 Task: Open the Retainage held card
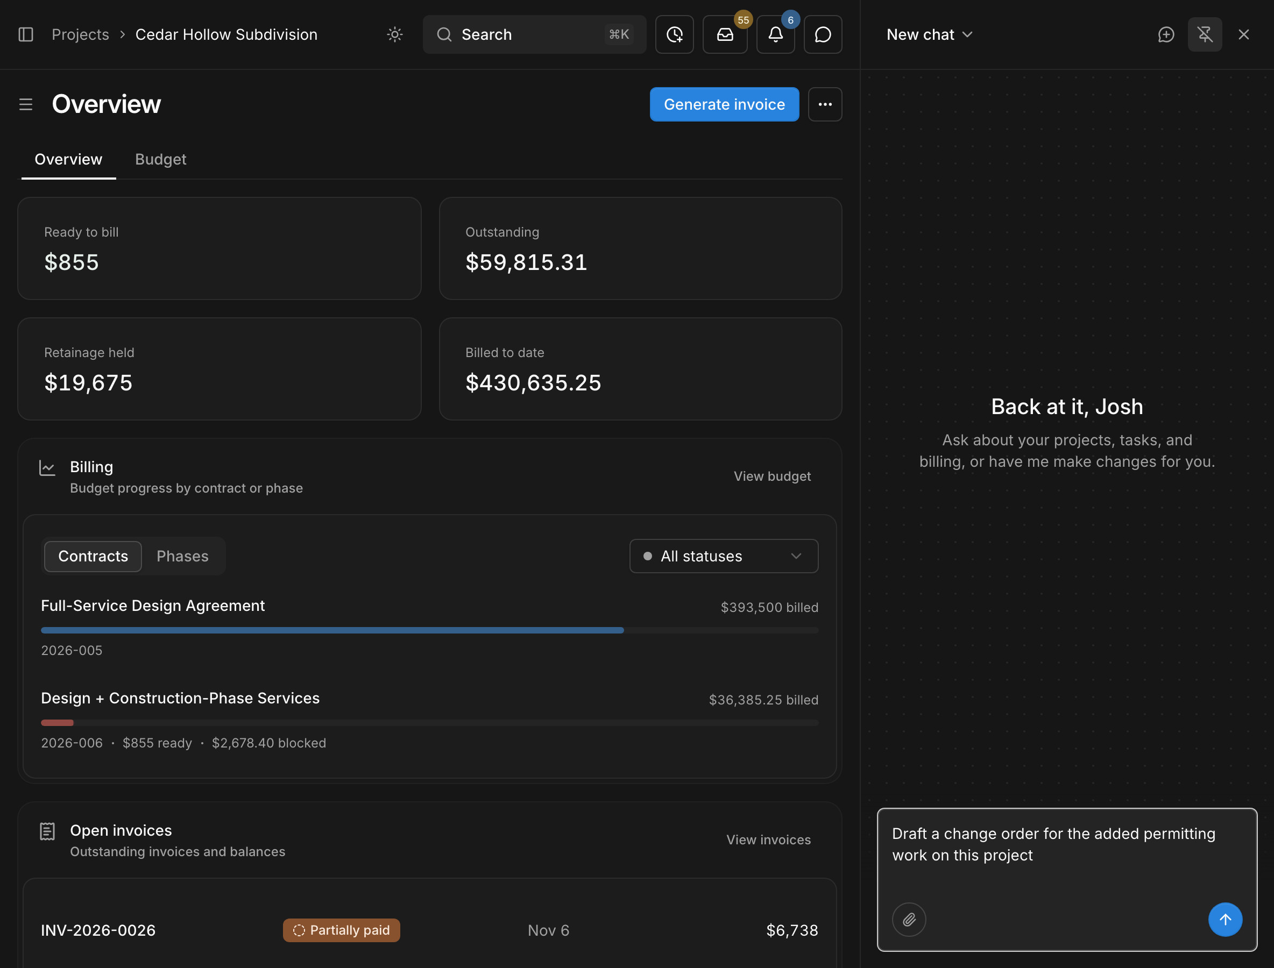[219, 369]
